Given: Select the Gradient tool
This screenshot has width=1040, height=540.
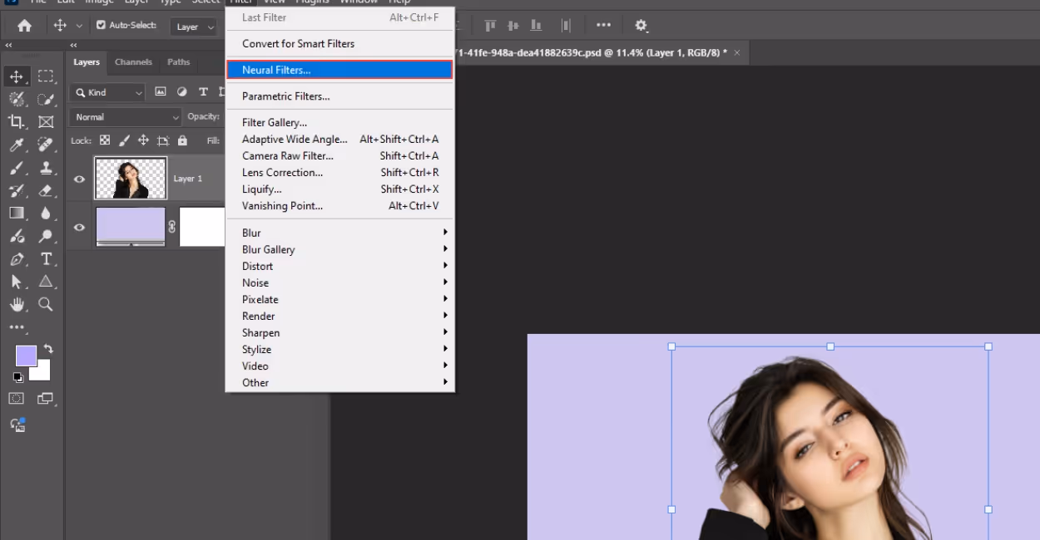Looking at the screenshot, I should [17, 214].
